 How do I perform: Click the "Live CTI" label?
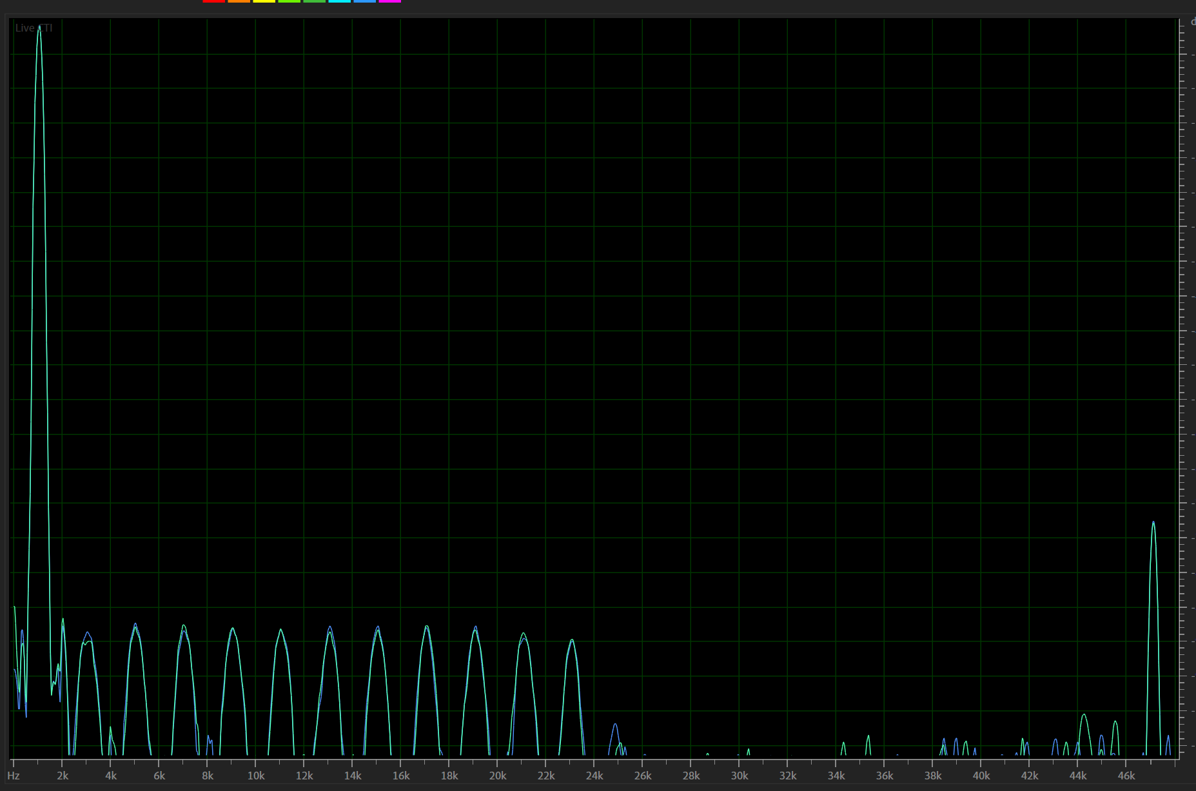(x=34, y=28)
